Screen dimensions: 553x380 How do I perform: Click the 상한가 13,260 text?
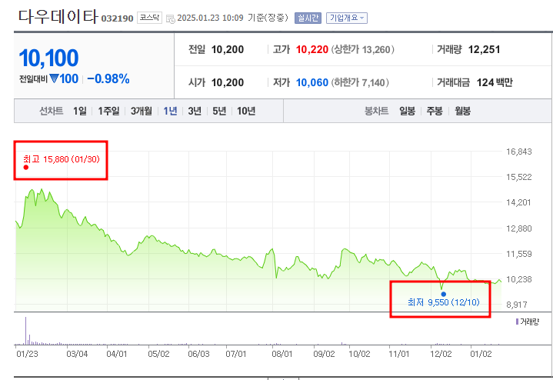coord(362,49)
